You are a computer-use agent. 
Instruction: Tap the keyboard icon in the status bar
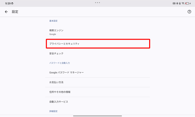(x=174, y=3)
